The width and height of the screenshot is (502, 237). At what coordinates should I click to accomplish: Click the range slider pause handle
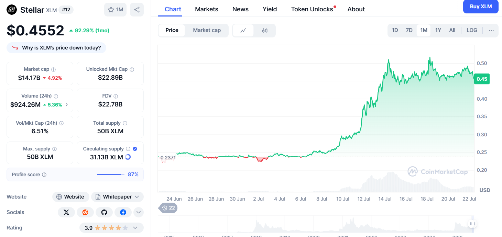(472, 224)
